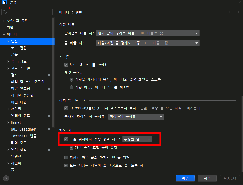
Task: Select 코드 편집 in the settings tree
Action: pos(19,48)
